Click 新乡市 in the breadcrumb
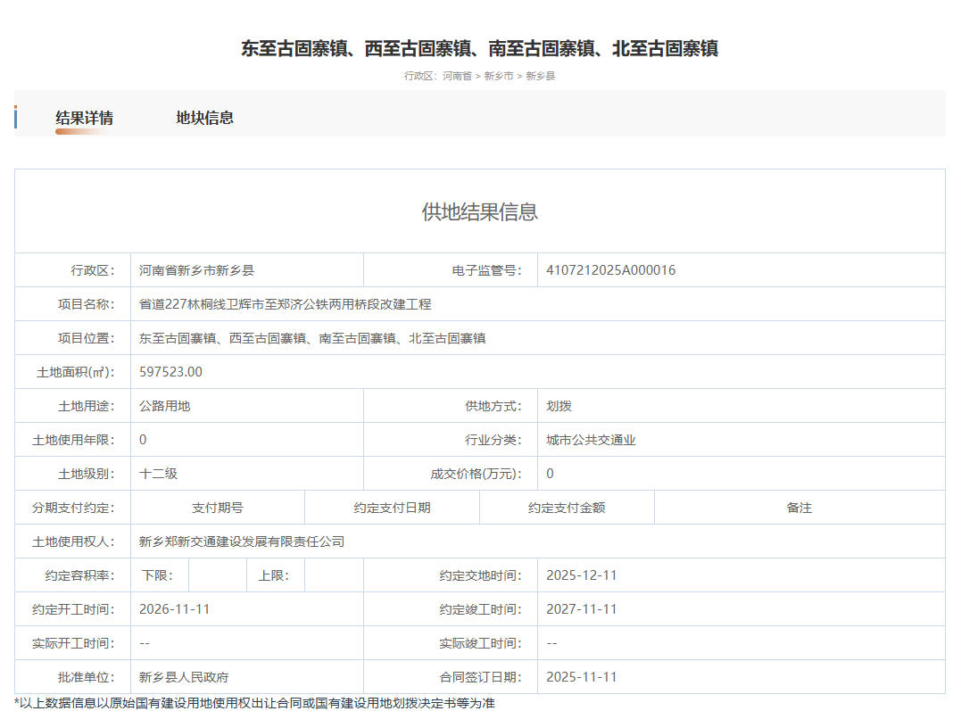Screen dimensions: 953x711 click(499, 76)
